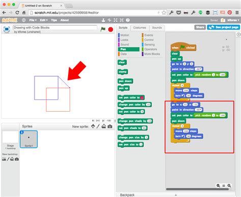Click the set pen color swatch

coord(142,97)
